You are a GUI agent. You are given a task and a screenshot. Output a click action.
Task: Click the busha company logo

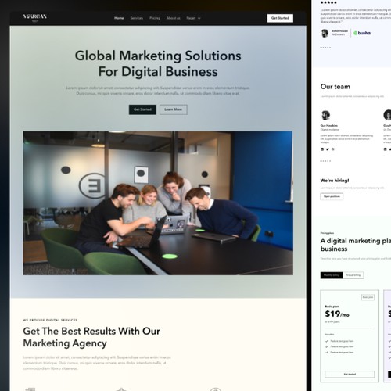[x=362, y=33]
